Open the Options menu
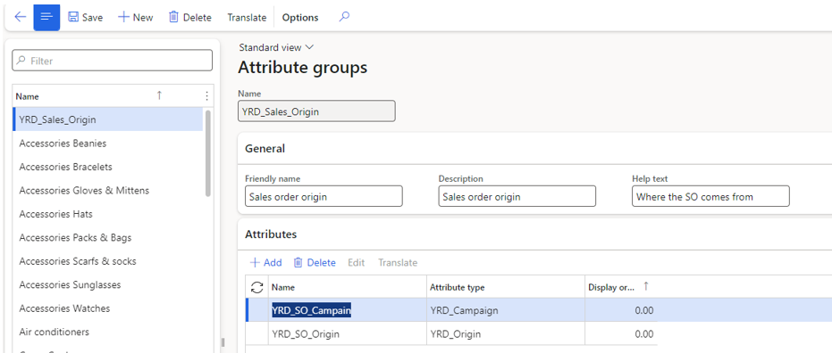Screen dimensions: 832x353 point(300,18)
